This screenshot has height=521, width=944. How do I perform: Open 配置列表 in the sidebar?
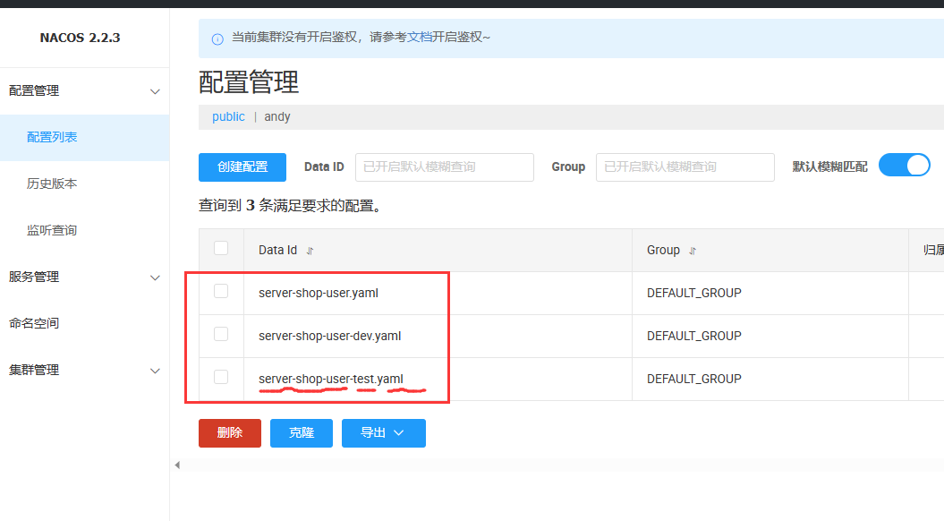click(x=84, y=137)
